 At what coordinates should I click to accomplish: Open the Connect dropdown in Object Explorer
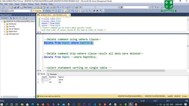(5, 18)
